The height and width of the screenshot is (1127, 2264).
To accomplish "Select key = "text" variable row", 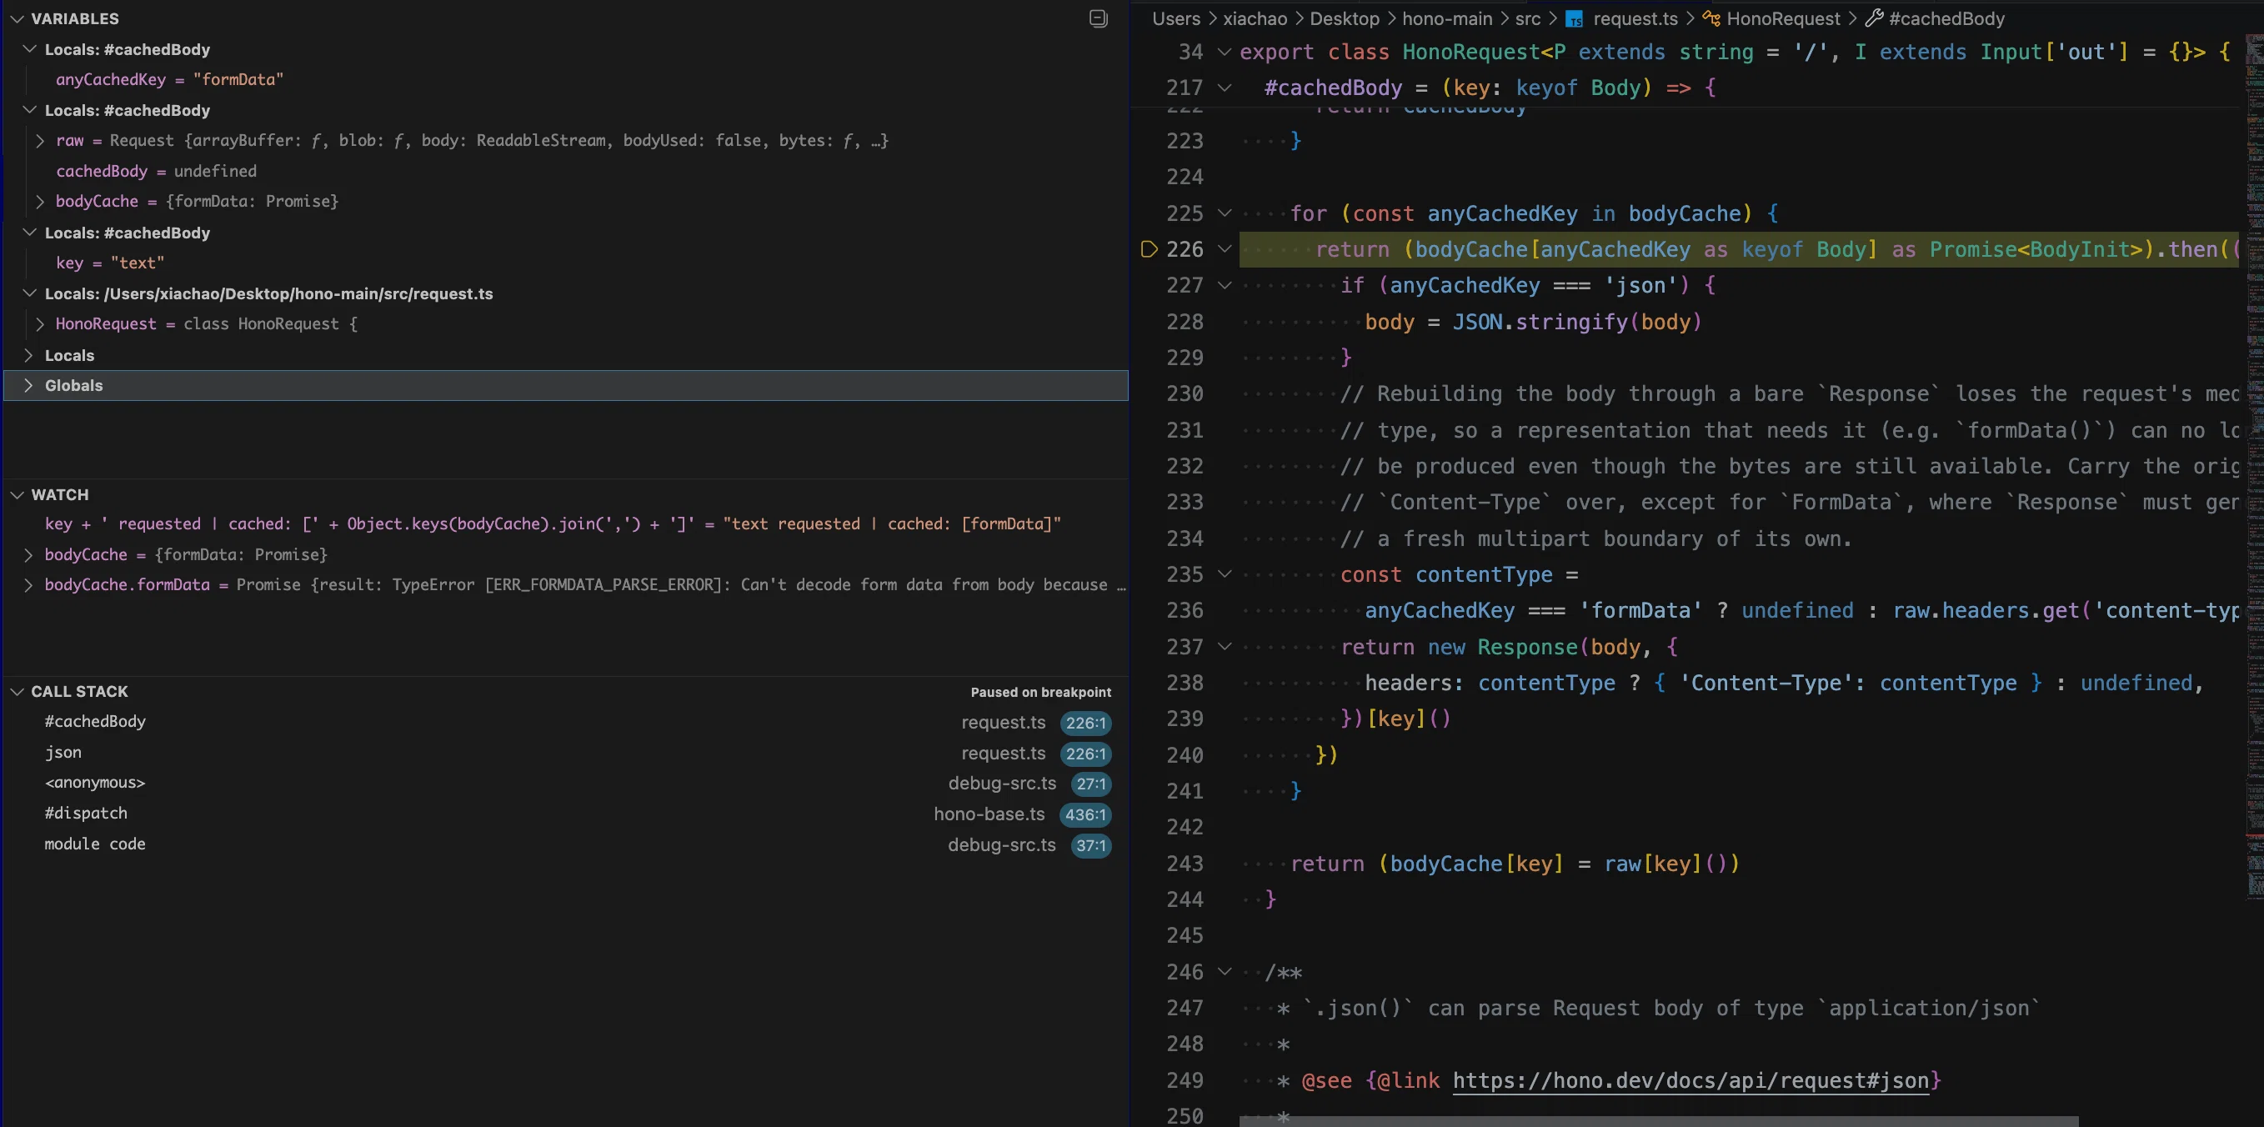I will (566, 263).
